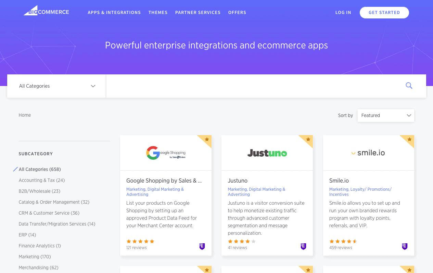Open the Justuno logo thumbnail
The image size is (433, 273).
tap(267, 153)
